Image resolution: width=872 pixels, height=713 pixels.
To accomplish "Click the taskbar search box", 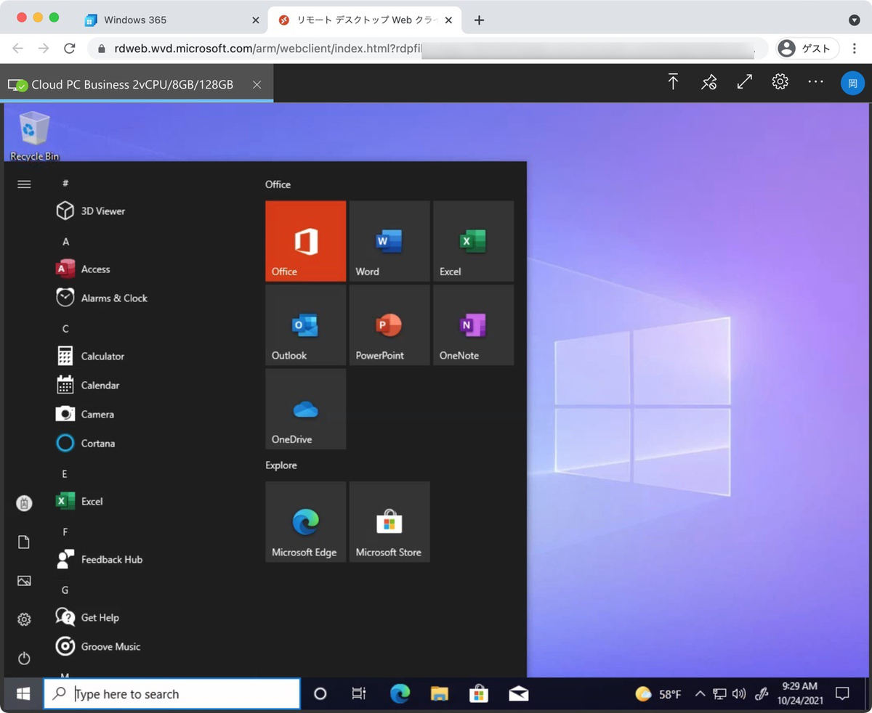I will click(x=172, y=694).
